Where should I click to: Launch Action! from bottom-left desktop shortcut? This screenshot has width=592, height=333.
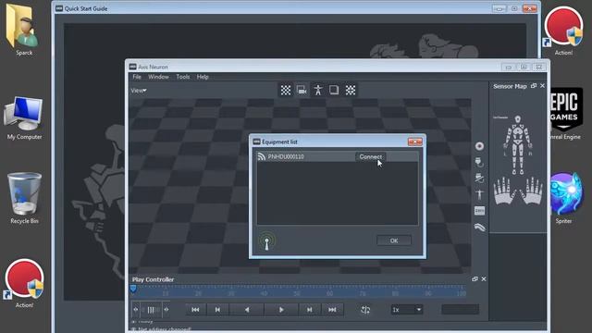pos(24,283)
